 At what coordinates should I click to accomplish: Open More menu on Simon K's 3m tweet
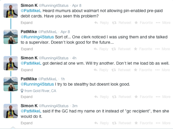point(163,123)
